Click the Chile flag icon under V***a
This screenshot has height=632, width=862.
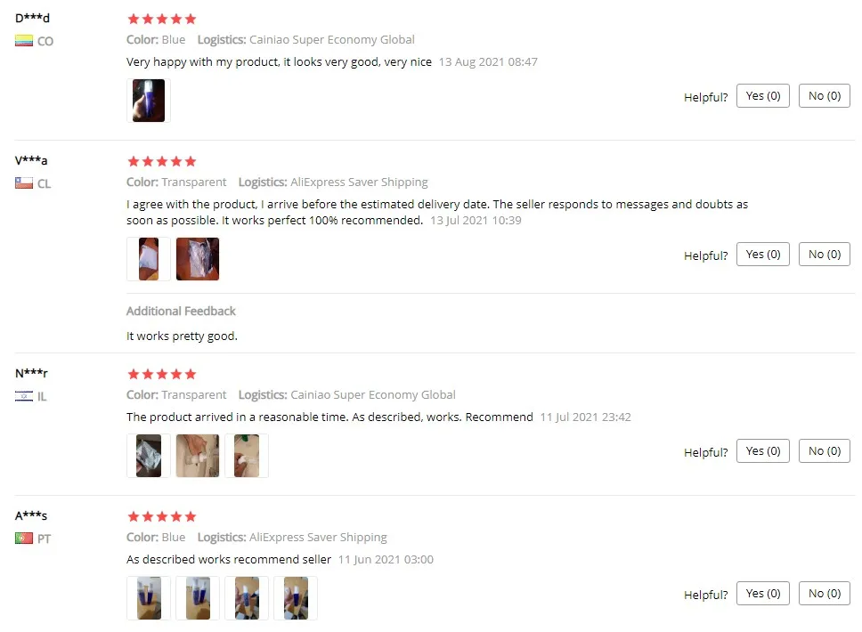pos(24,183)
